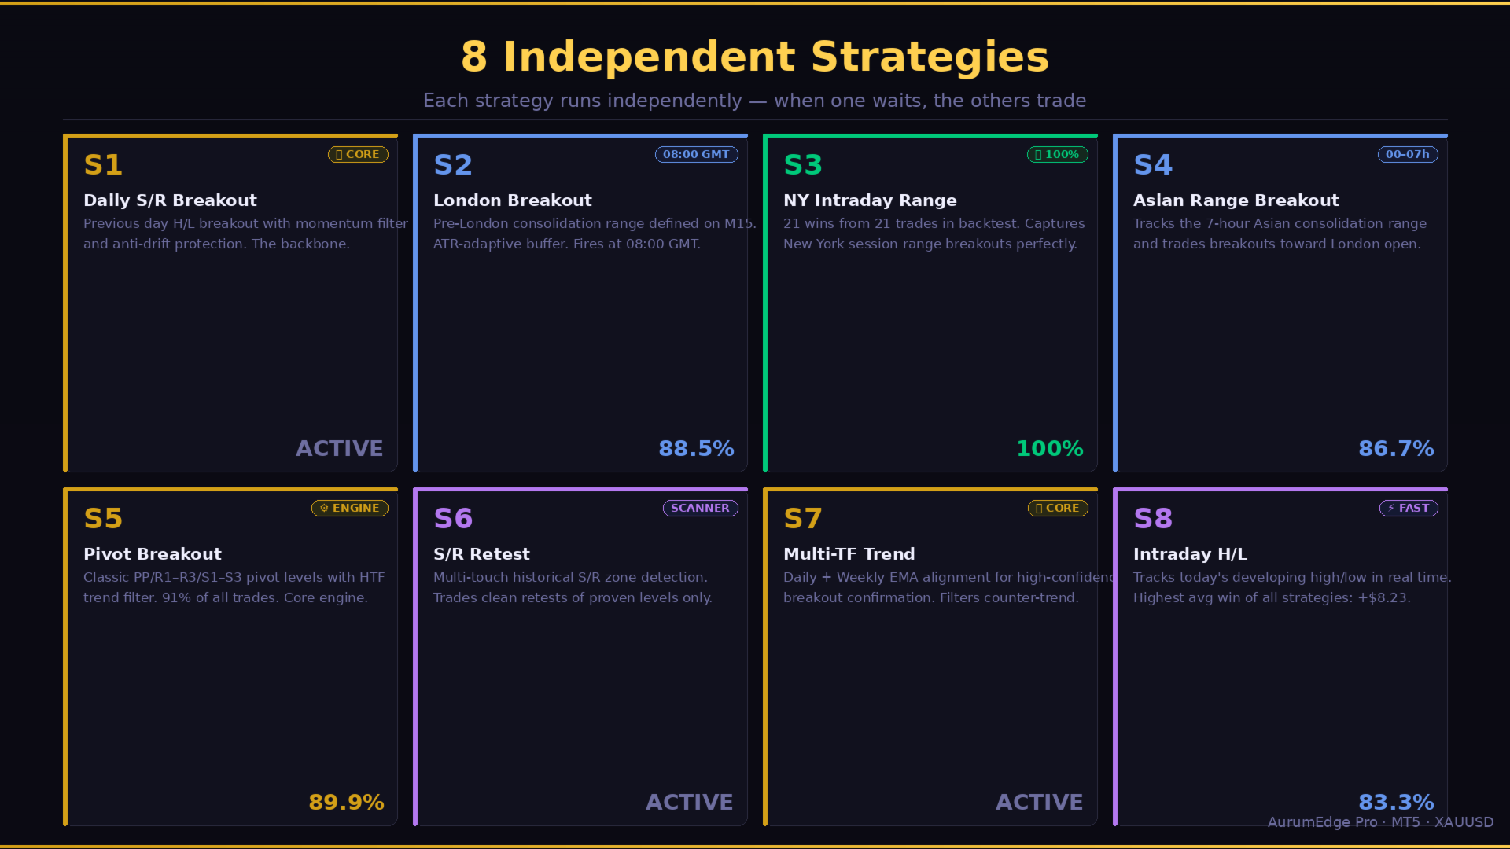Click the ENGINE gear badge on S5
1510x849 pixels.
pos(349,509)
